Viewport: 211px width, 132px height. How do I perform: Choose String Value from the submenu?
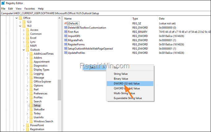click(x=130, y=74)
